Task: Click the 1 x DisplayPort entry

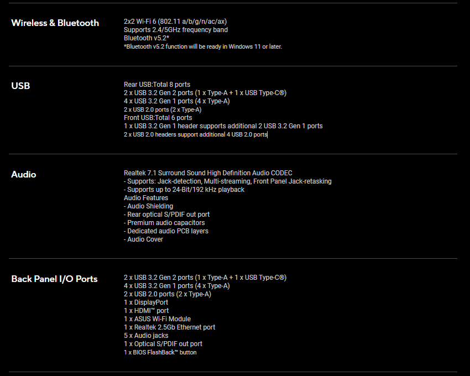Action: tap(145, 302)
